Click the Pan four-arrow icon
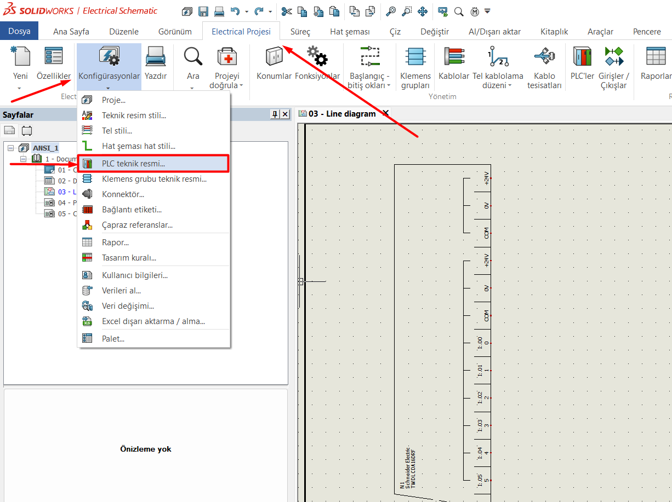 coord(423,11)
